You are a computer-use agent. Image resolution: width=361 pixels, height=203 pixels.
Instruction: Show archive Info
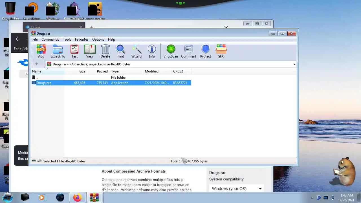pyautogui.click(x=152, y=51)
